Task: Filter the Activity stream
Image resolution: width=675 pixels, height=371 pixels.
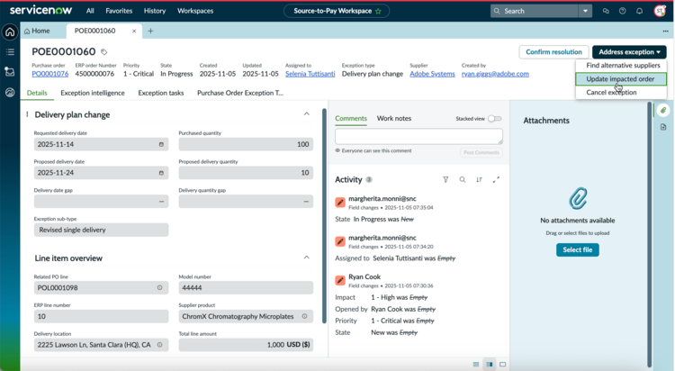Action: pyautogui.click(x=445, y=180)
